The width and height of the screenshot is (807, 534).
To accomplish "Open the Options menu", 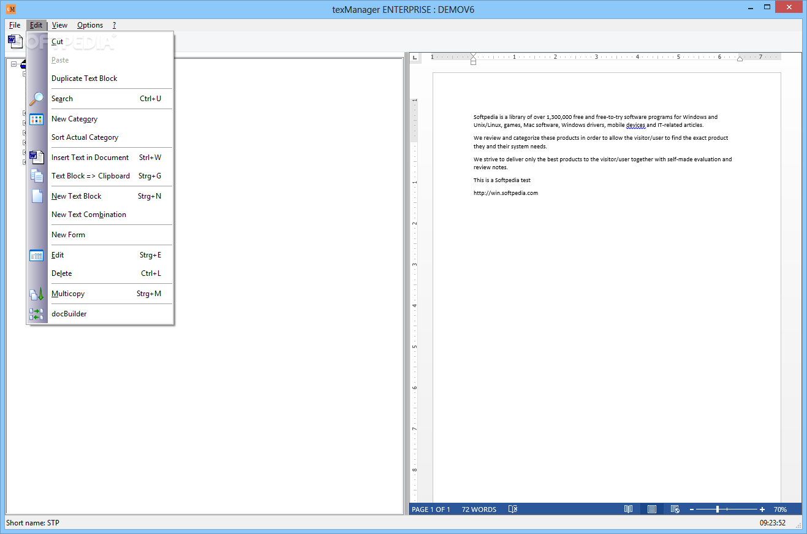I will 90,25.
